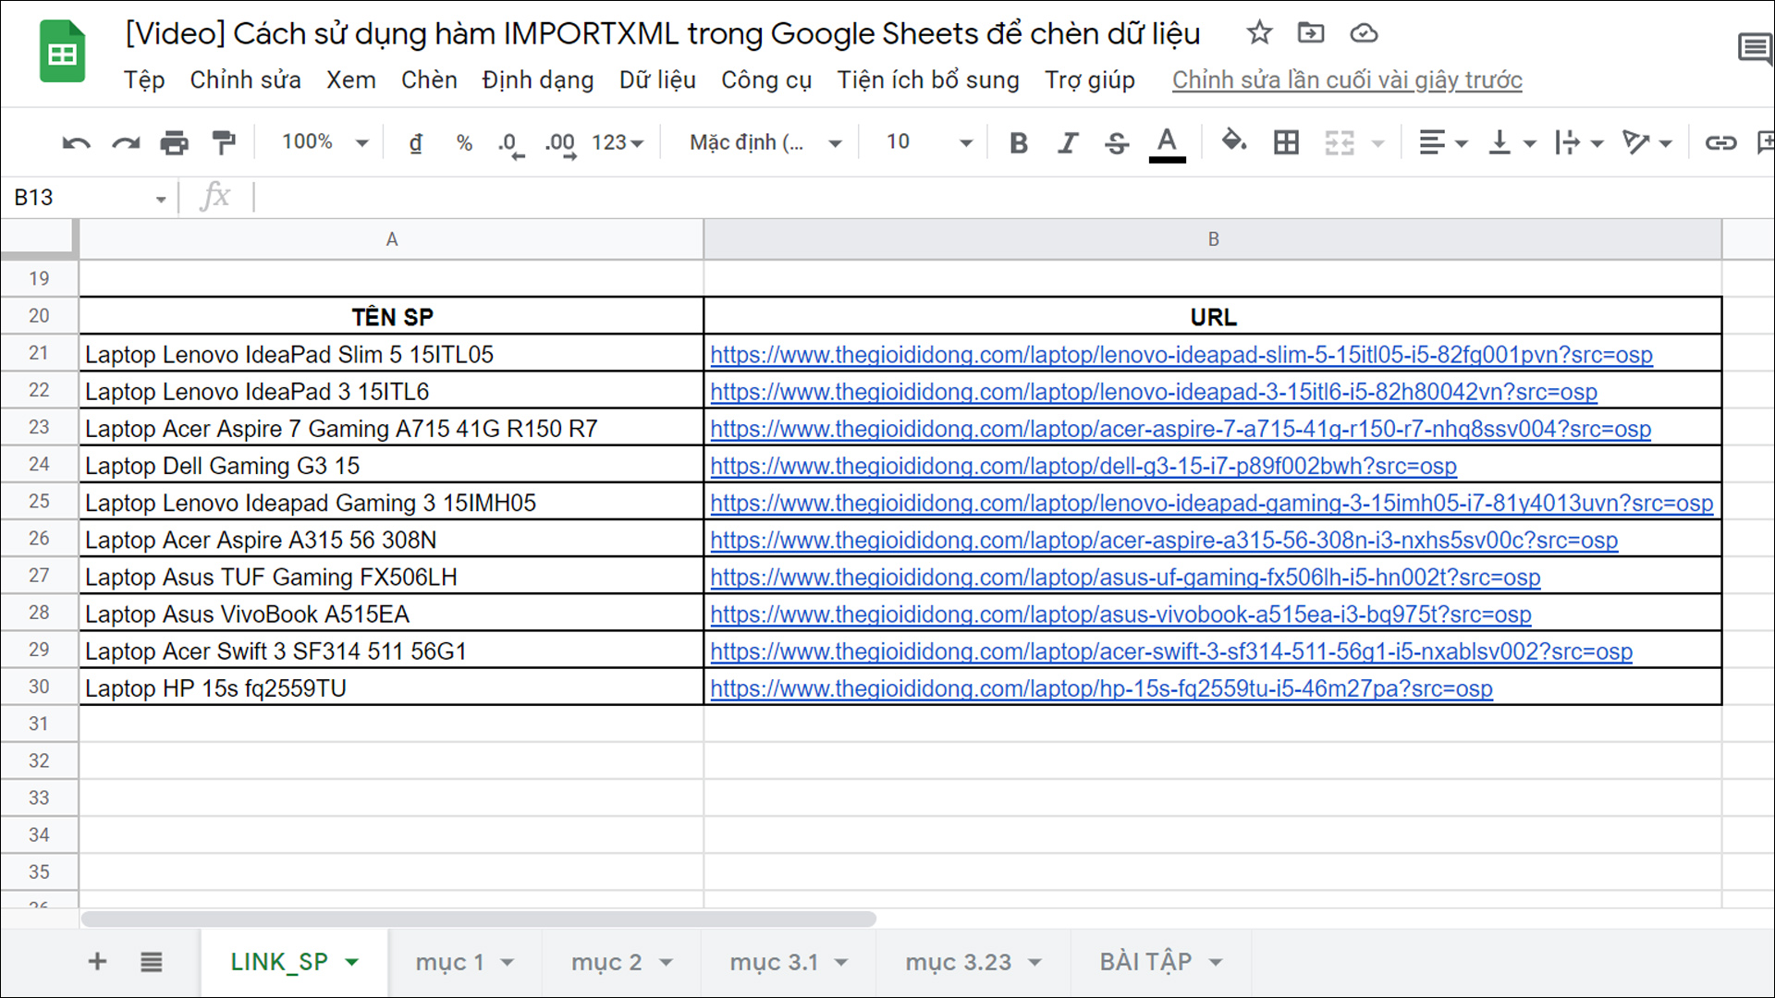
Task: Check the cloud document status icon
Action: 1364,33
